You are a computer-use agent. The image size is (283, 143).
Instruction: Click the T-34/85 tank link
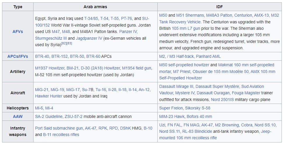(x=91, y=18)
